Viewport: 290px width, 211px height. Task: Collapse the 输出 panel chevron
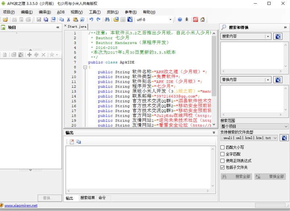(214, 133)
